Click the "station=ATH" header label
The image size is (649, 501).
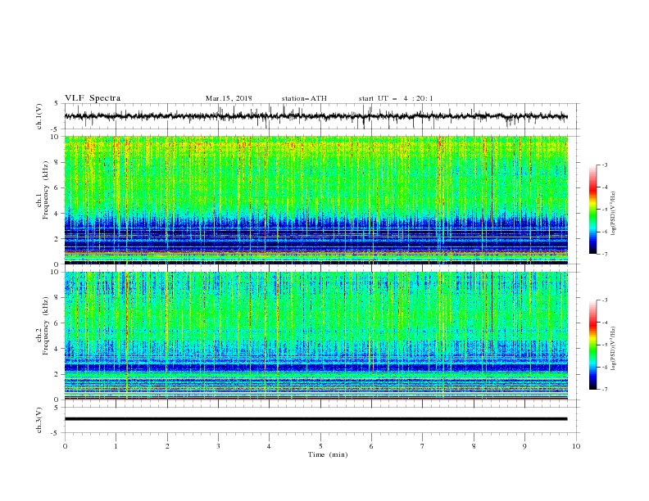[x=304, y=98]
